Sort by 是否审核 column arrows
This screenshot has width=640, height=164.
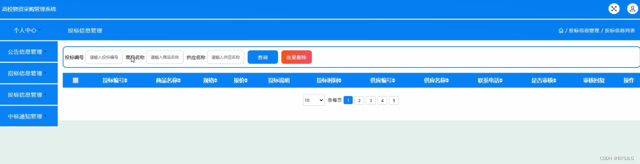click(555, 81)
